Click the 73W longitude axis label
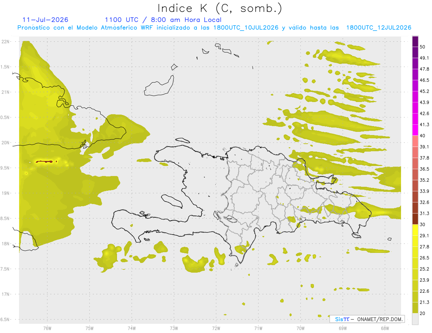Image resolution: width=432 pixels, height=333 pixels. (x=174, y=328)
